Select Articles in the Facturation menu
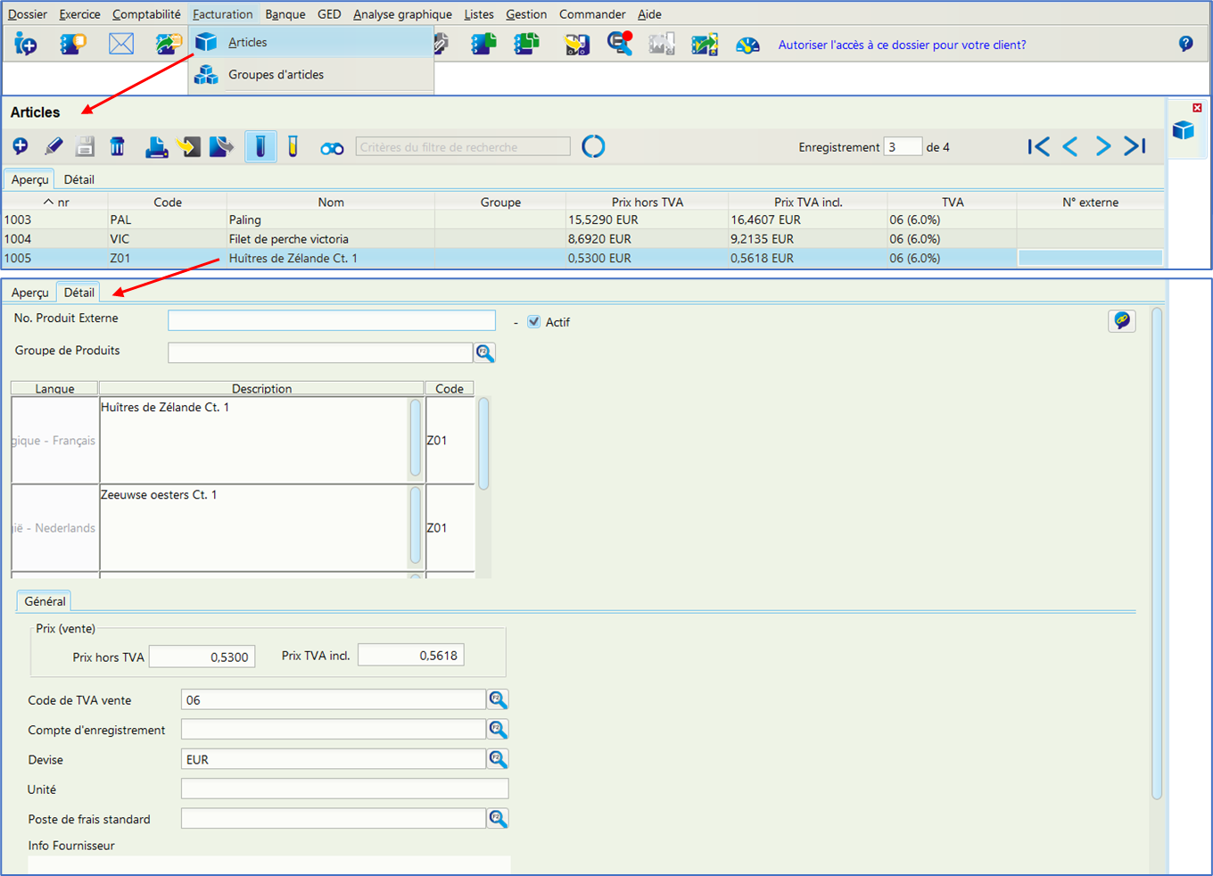Image resolution: width=1213 pixels, height=876 pixels. point(310,42)
